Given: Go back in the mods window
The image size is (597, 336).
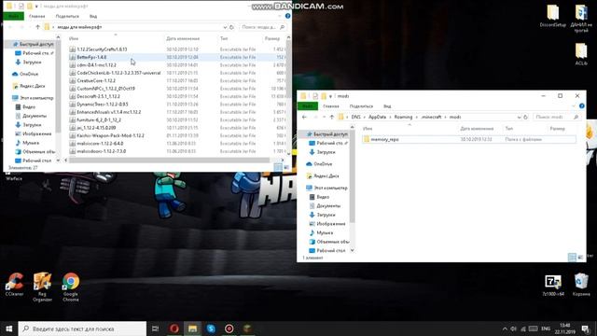Looking at the screenshot, I should point(304,117).
